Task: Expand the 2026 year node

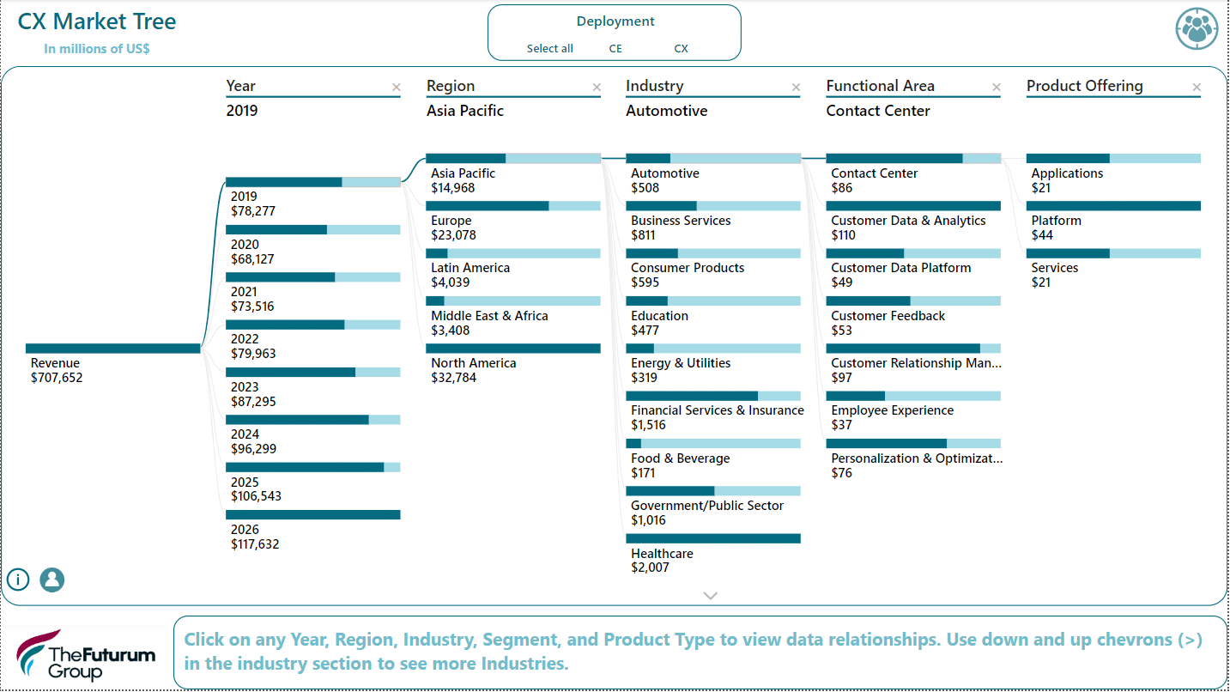Action: (x=312, y=515)
